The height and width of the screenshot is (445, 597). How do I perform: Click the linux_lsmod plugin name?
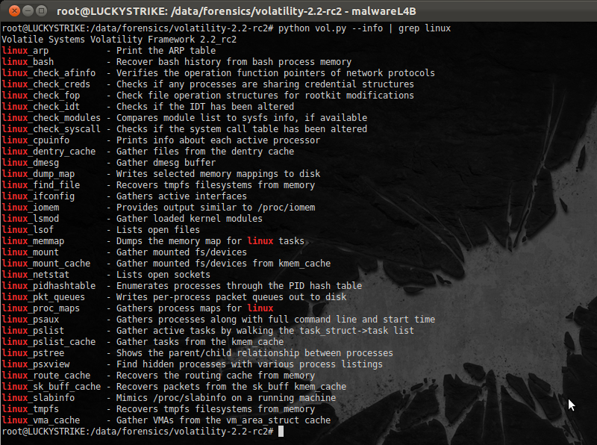coord(31,219)
